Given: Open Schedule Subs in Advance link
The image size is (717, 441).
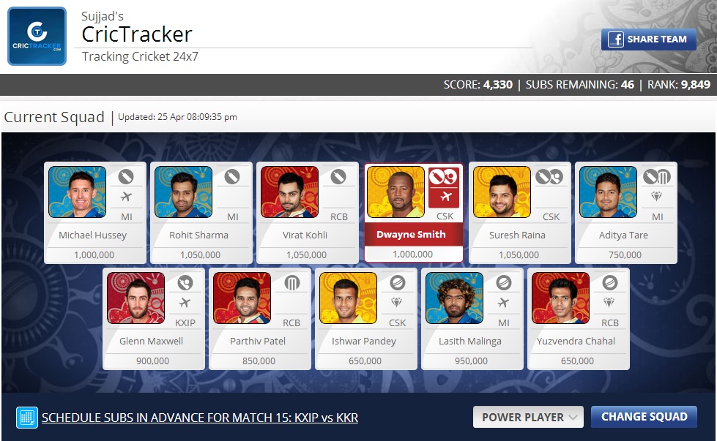Looking at the screenshot, I should click(x=200, y=418).
